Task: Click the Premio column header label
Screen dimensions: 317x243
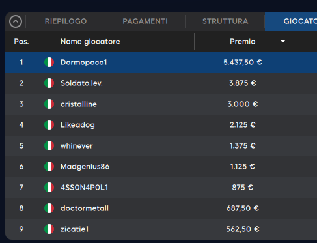Action: tap(243, 42)
